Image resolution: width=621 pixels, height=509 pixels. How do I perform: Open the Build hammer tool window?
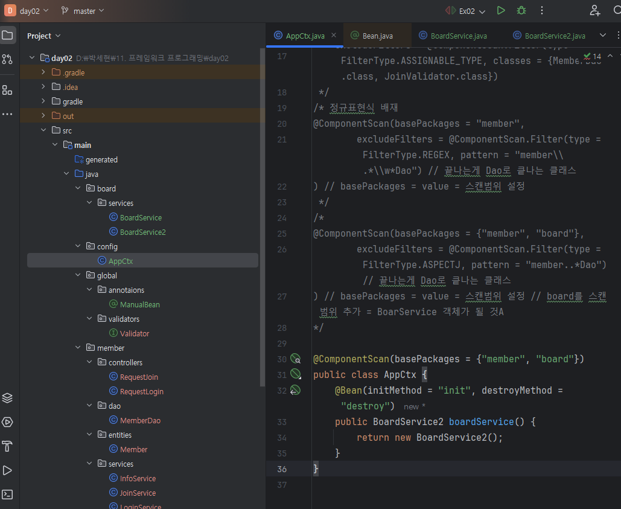click(x=7, y=446)
